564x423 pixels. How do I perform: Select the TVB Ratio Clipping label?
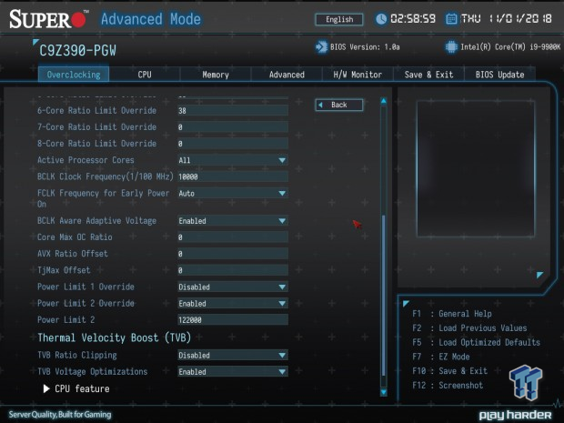77,355
